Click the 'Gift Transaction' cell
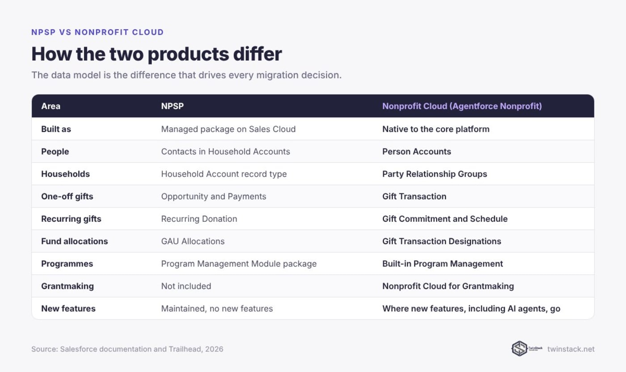 pos(415,196)
